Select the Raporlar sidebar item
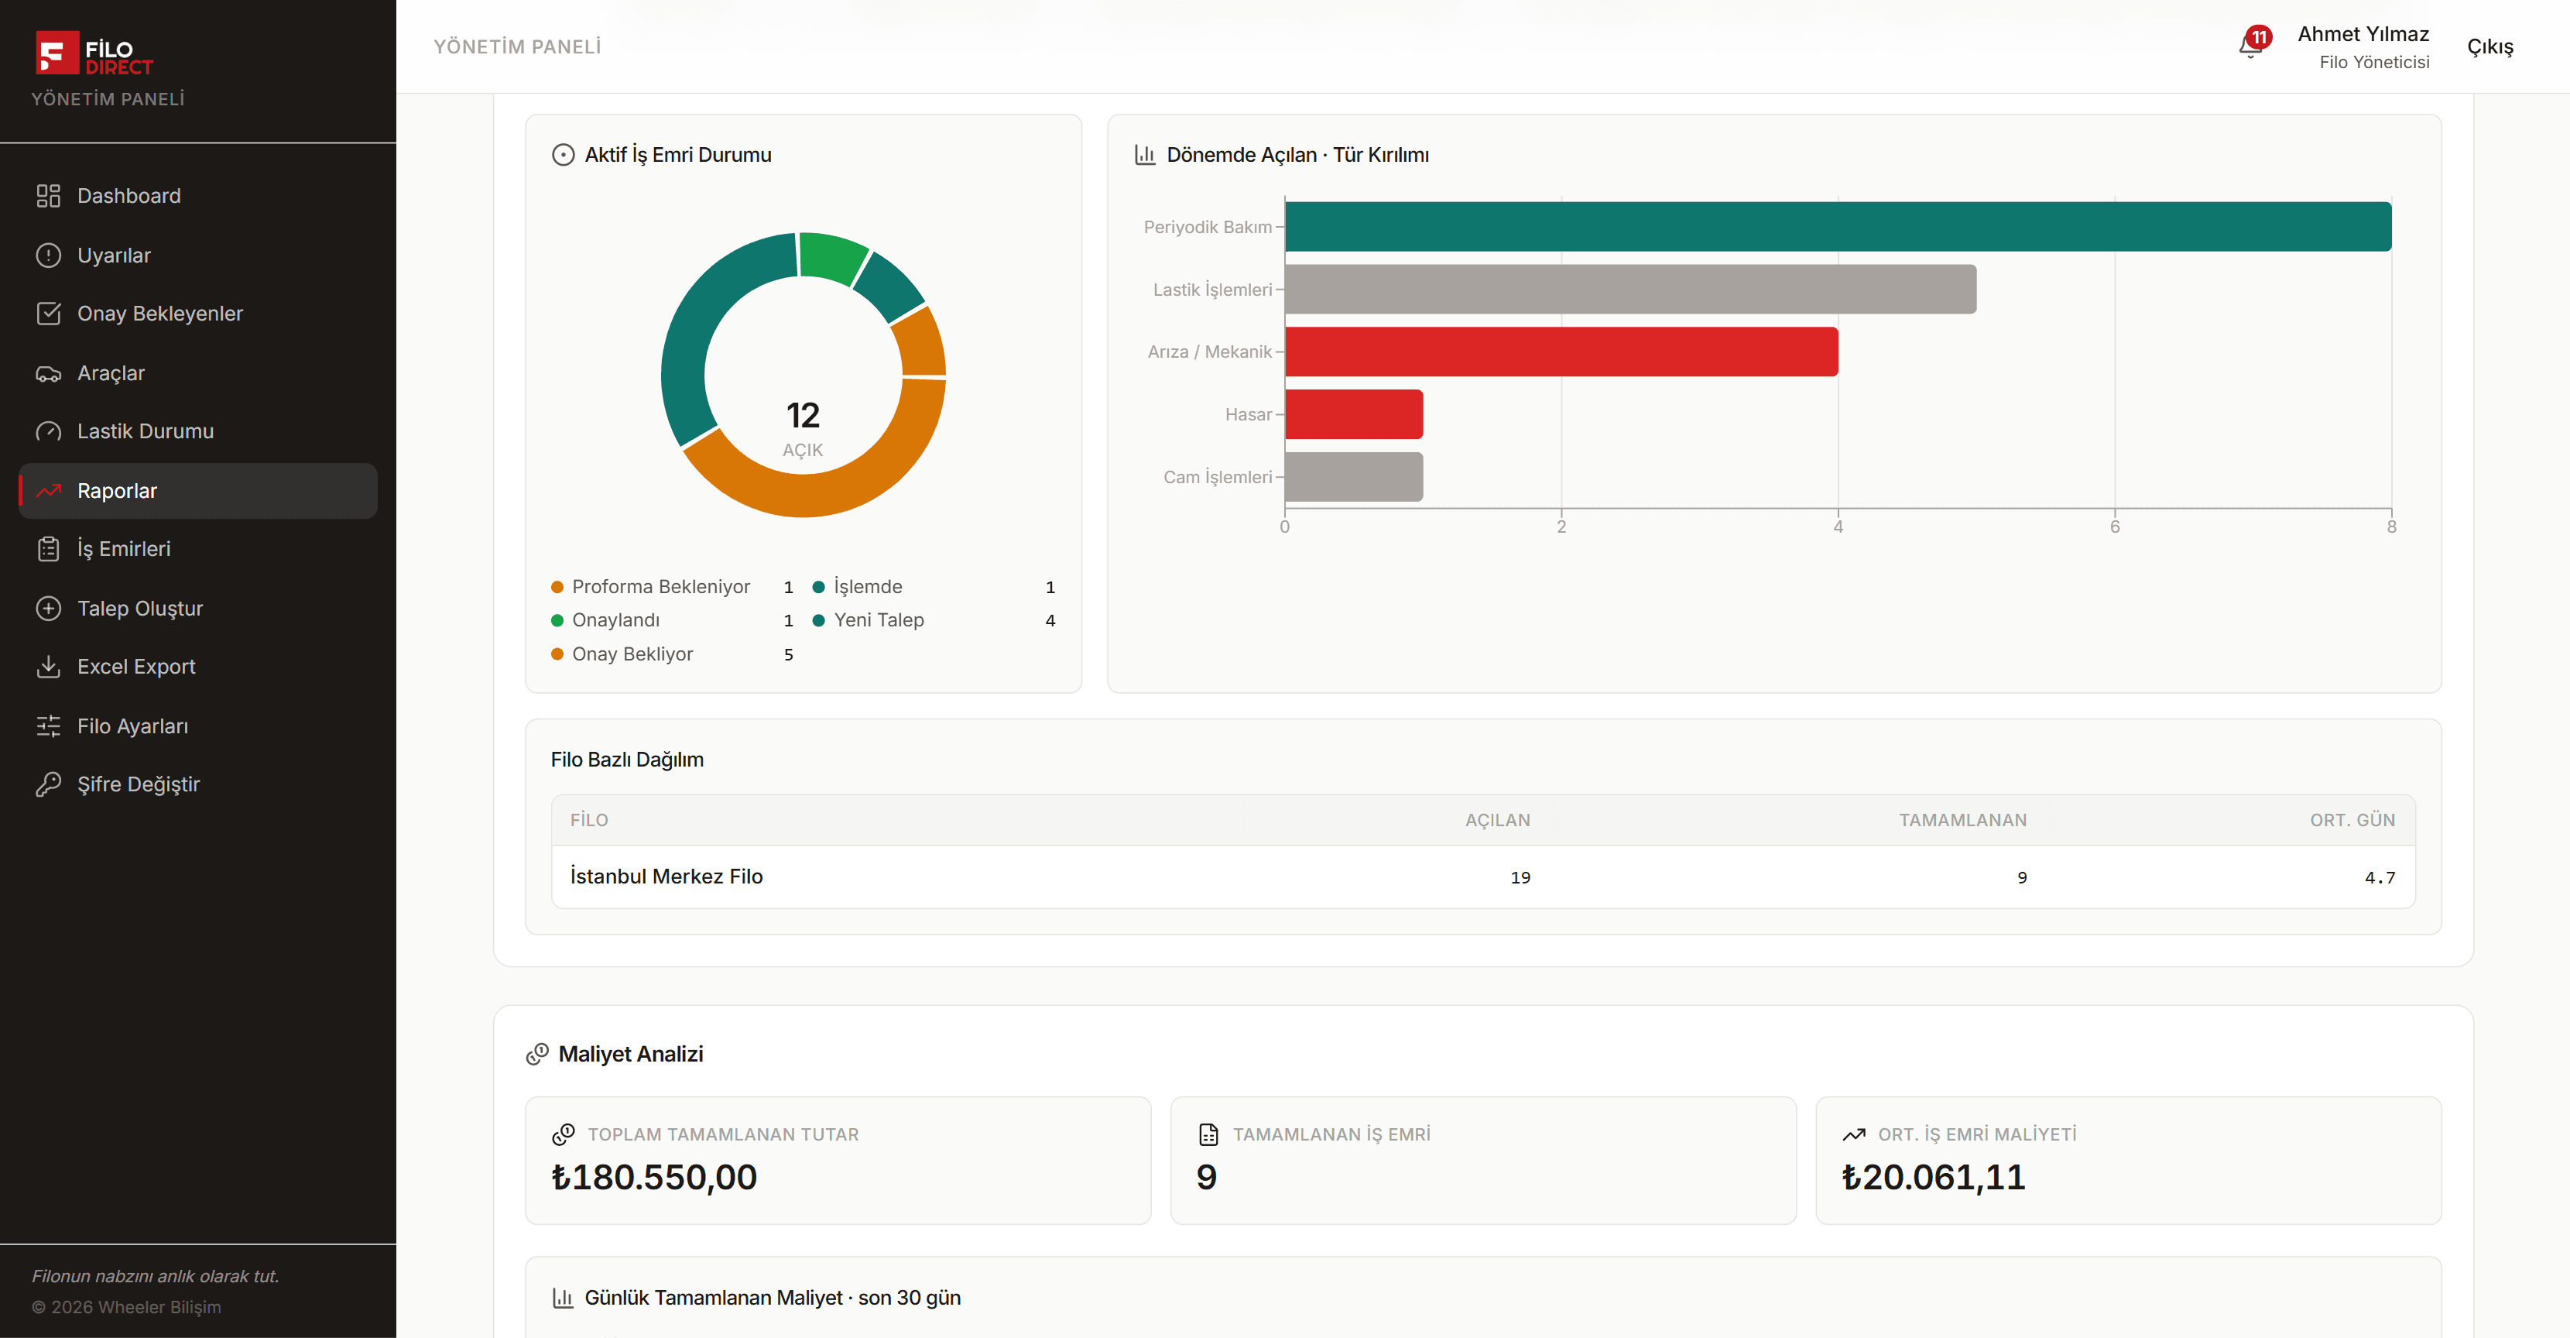This screenshot has width=2570, height=1338. click(x=197, y=491)
